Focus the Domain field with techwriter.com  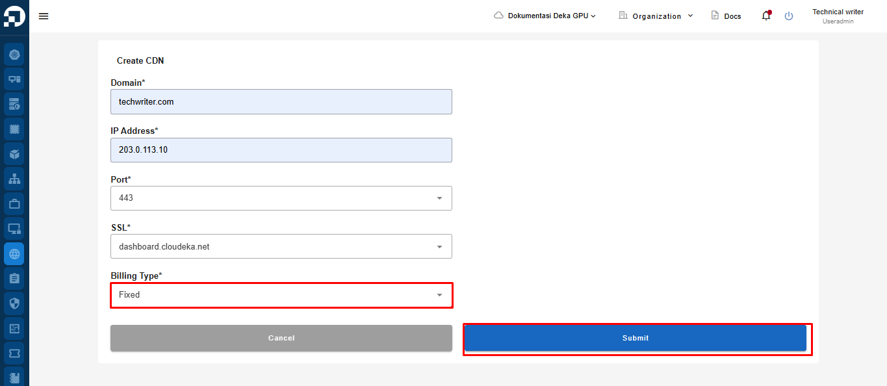pyautogui.click(x=281, y=102)
